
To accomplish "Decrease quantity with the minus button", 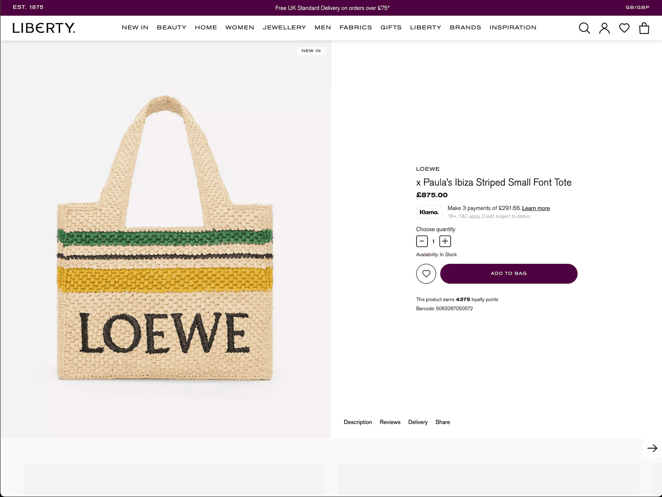I will 422,241.
